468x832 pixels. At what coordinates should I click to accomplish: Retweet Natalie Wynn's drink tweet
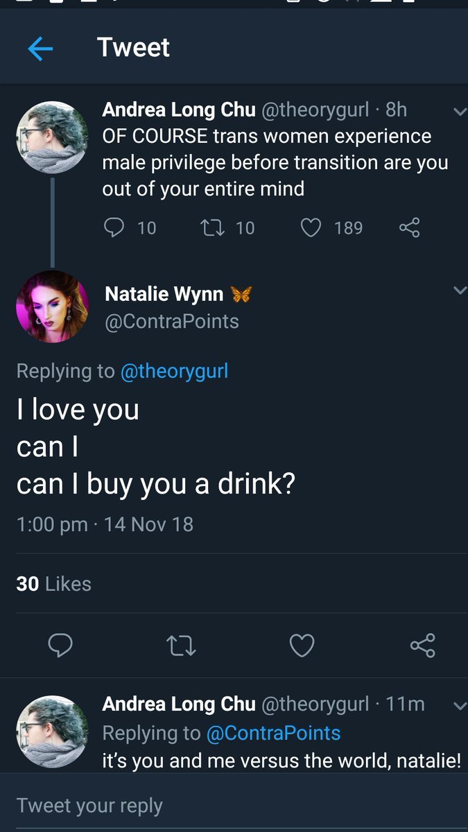182,645
